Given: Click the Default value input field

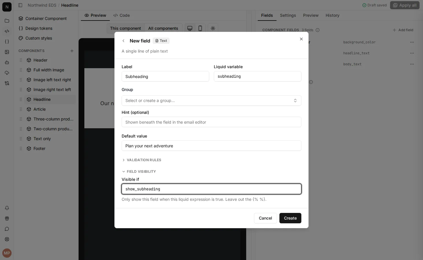Looking at the screenshot, I should point(211,146).
